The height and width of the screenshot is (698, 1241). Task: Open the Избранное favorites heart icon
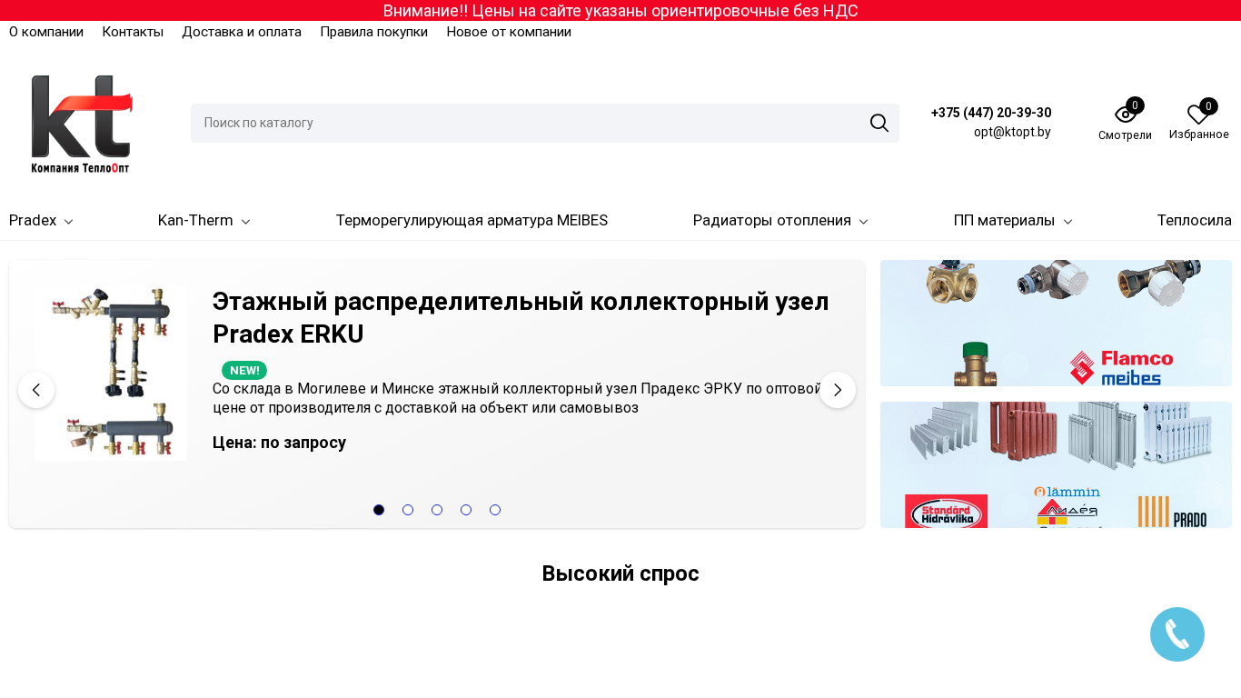pos(1198,115)
